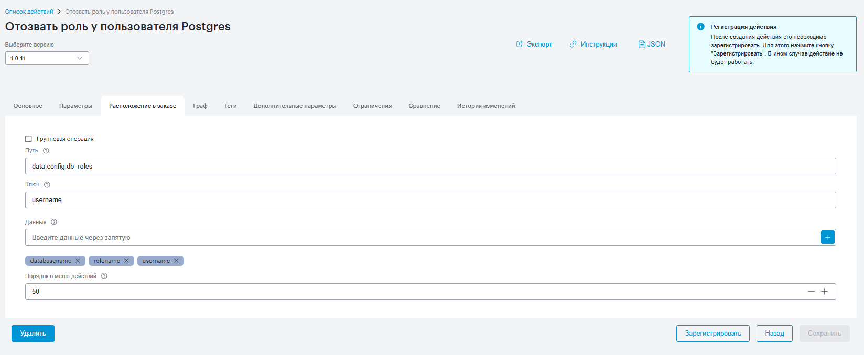Open the История изменений tab
The width and height of the screenshot is (864, 355).
486,106
